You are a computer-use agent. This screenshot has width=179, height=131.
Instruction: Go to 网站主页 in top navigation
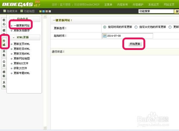[169, 5]
